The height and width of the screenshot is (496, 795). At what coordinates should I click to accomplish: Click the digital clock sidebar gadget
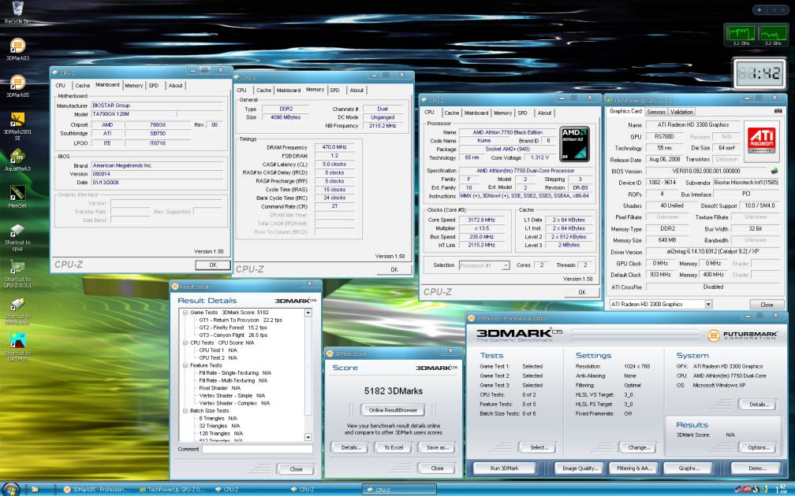pos(759,74)
